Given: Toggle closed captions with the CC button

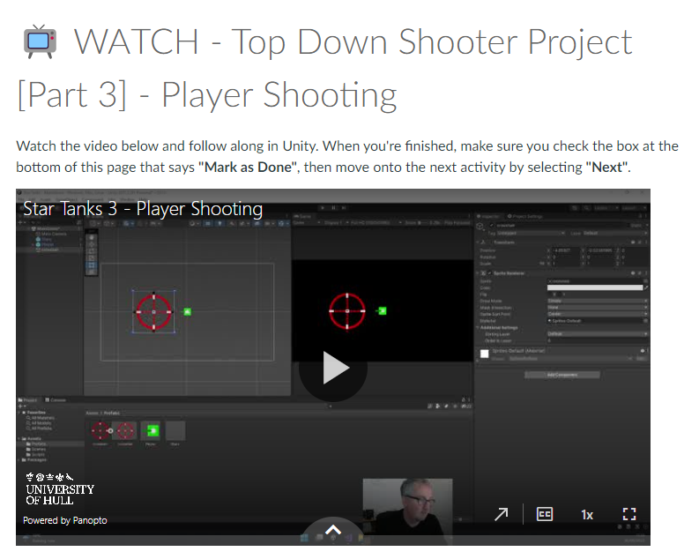Looking at the screenshot, I should [x=545, y=514].
